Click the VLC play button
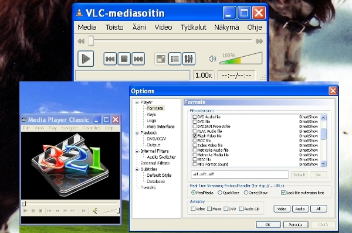This screenshot has width=352, height=233. click(x=86, y=59)
